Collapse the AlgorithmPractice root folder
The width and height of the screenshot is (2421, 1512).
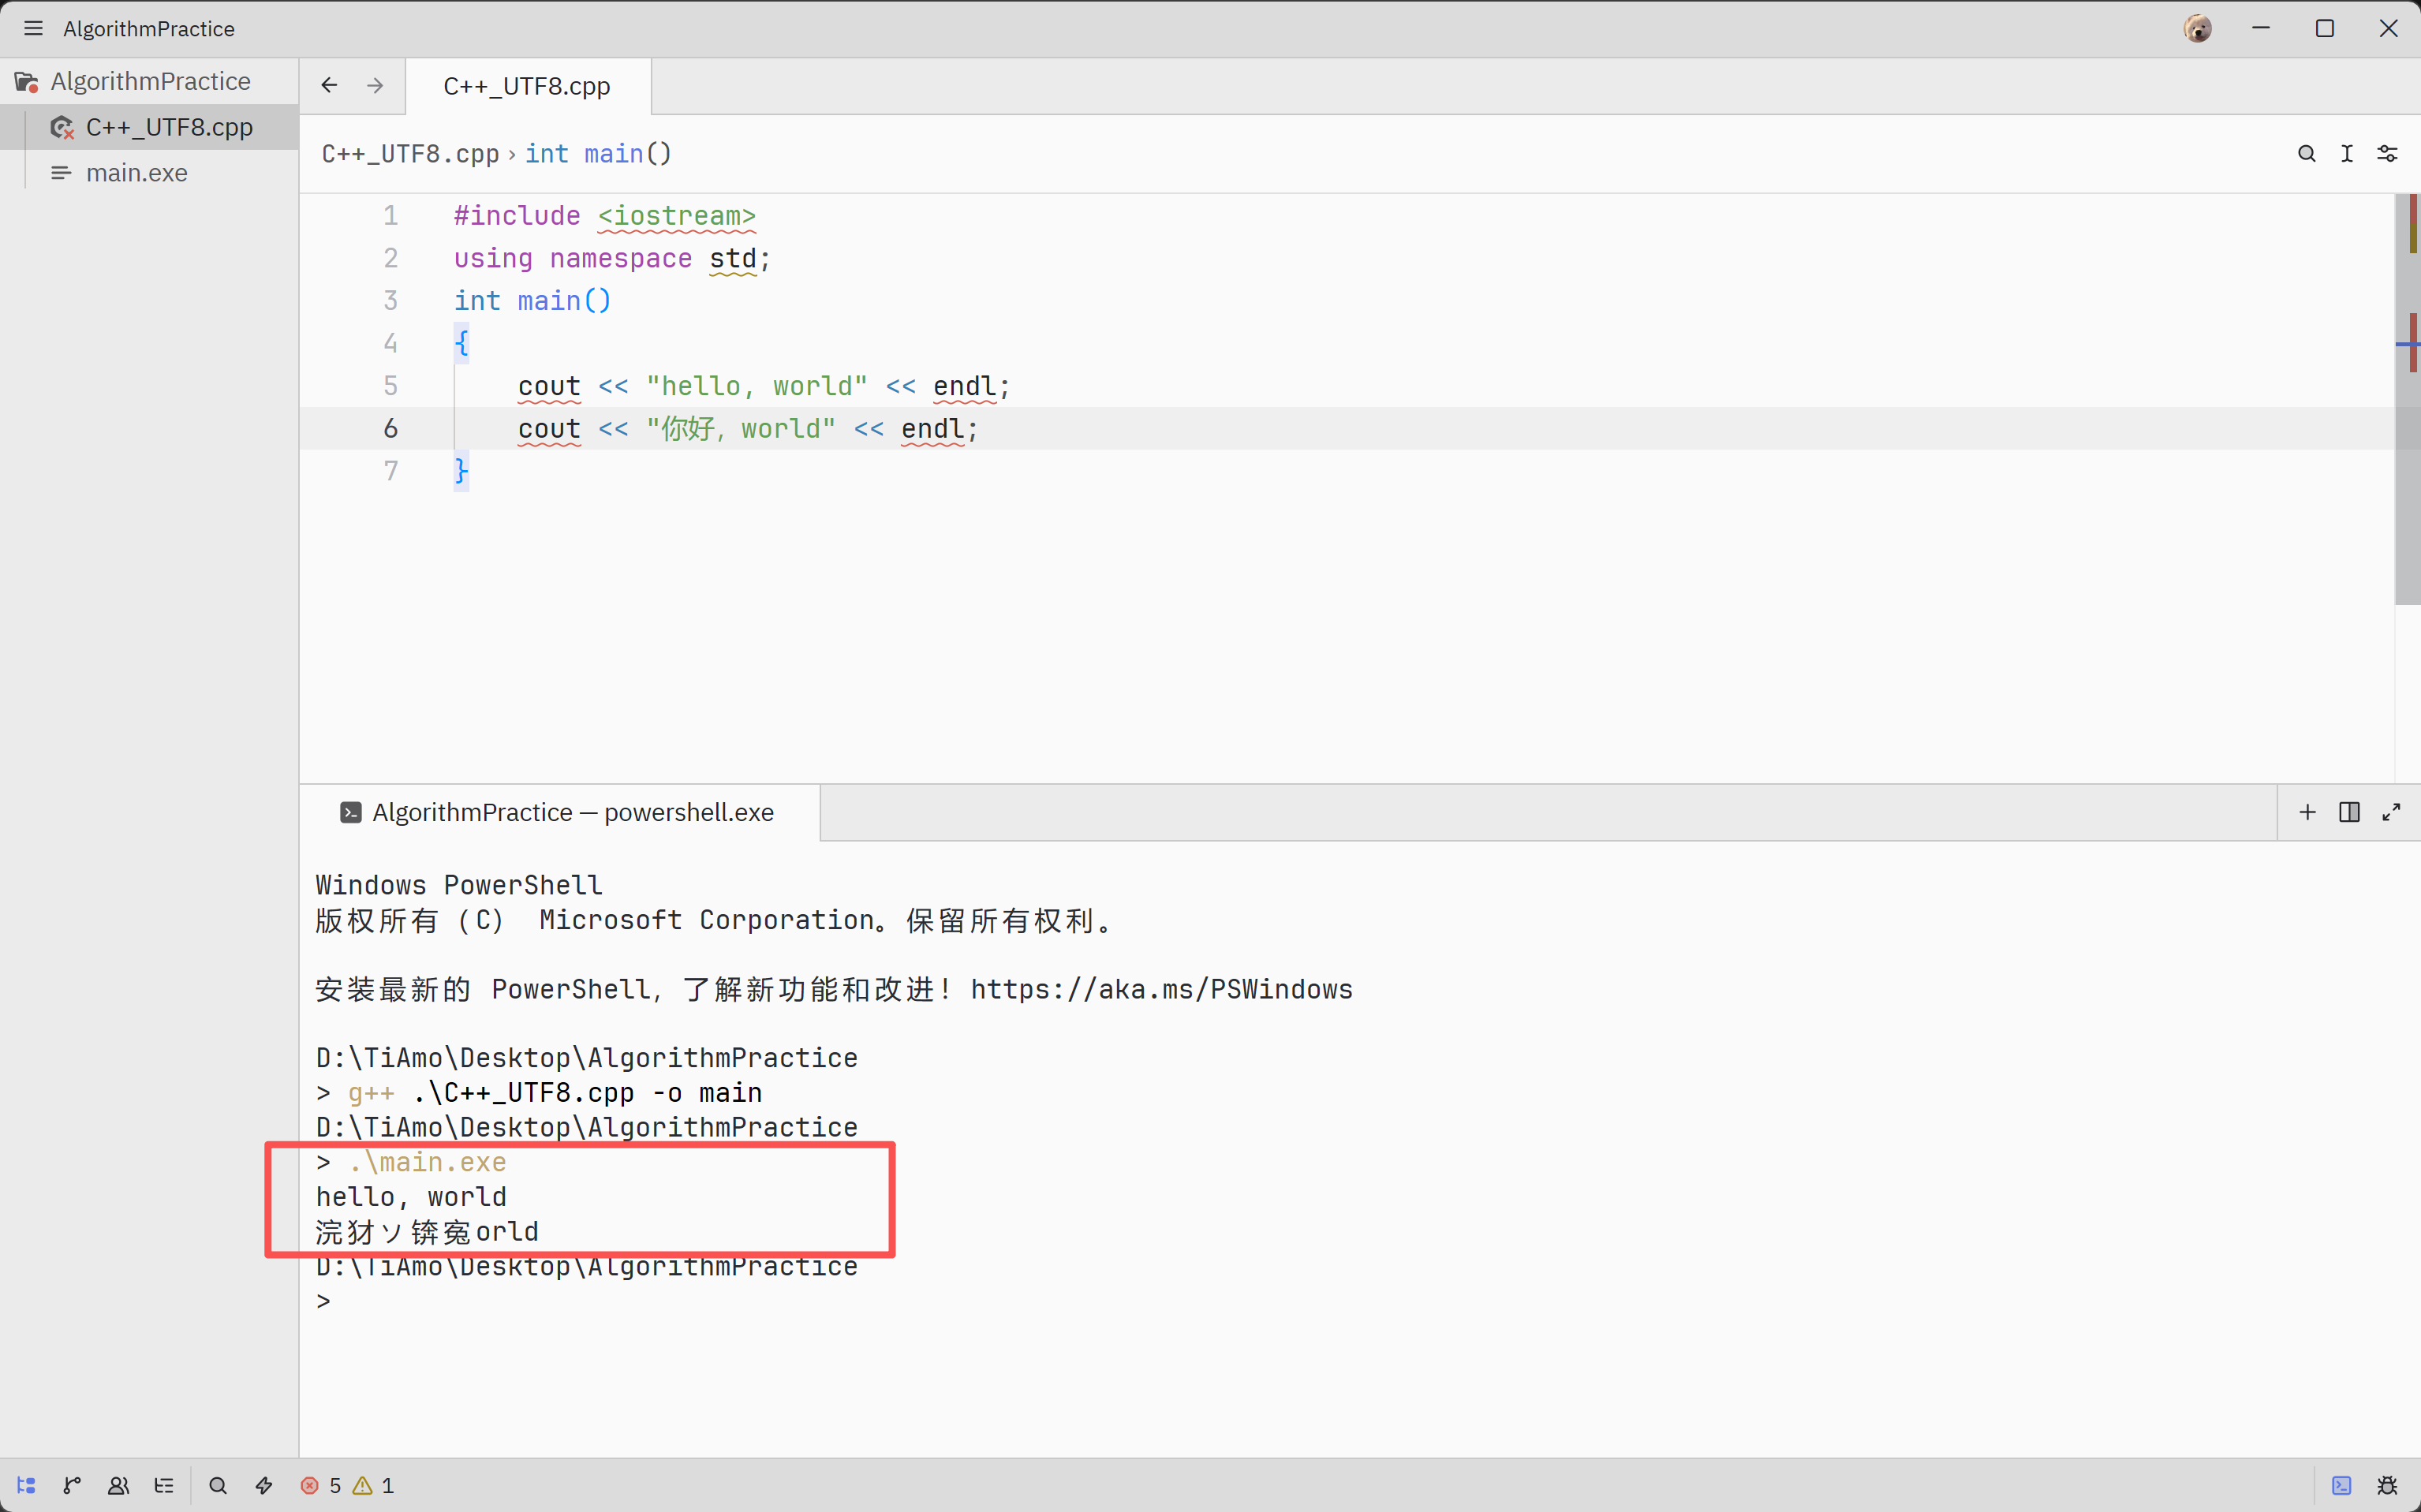tap(149, 81)
